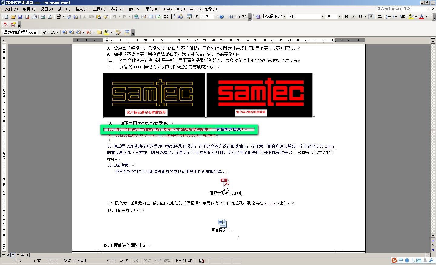Screen dimensions: 436x265
Task: Expand the 显示标记的最终状态 dropdown
Action: (x=40, y=32)
